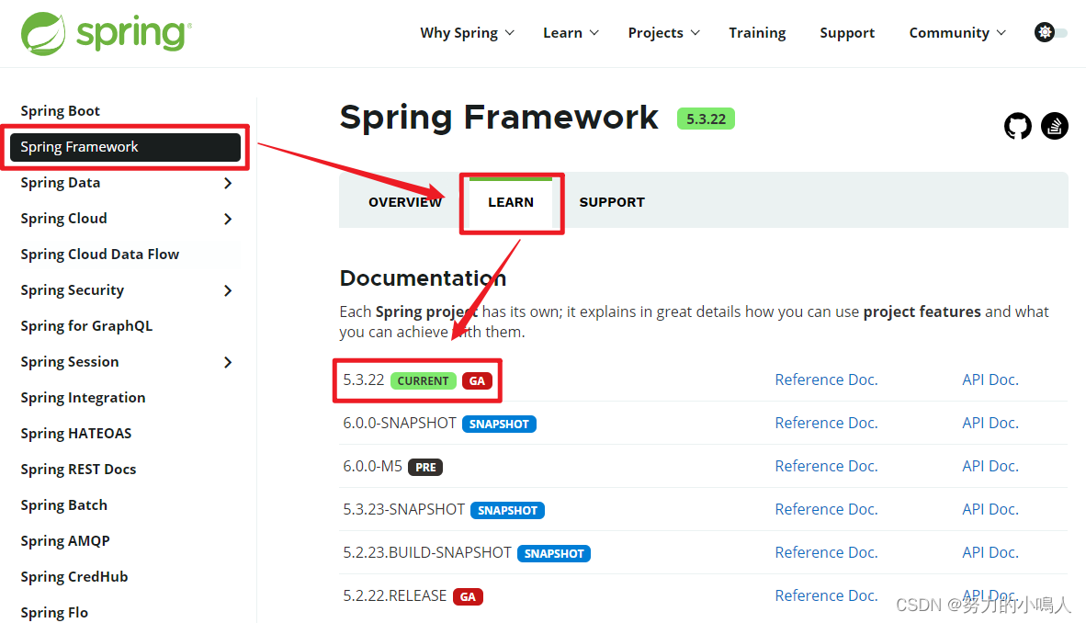
Task: Open Reference Doc. for 5.3.23-SNAPSHOT
Action: 826,509
